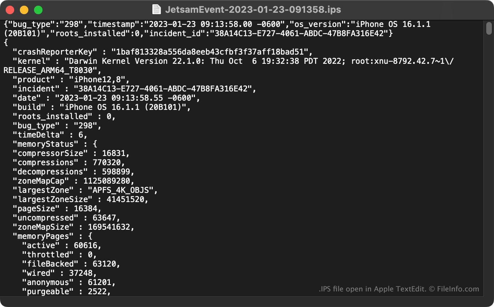The height and width of the screenshot is (307, 494).
Task: Place cursor in the "crashReporterKey" line
Action: coord(163,52)
